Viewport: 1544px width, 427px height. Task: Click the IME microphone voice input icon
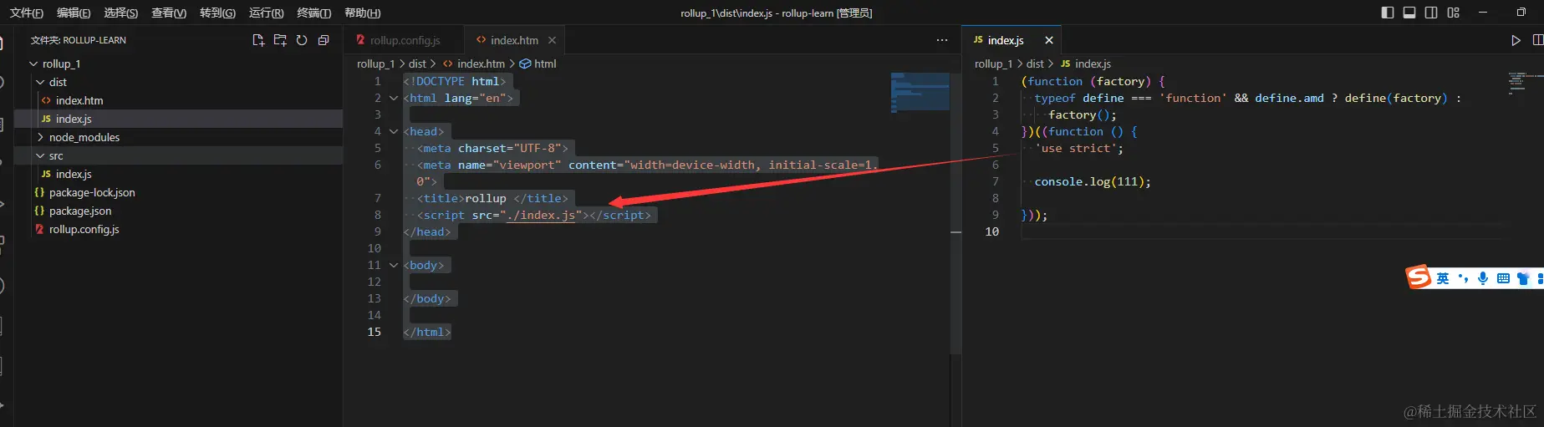click(1483, 279)
